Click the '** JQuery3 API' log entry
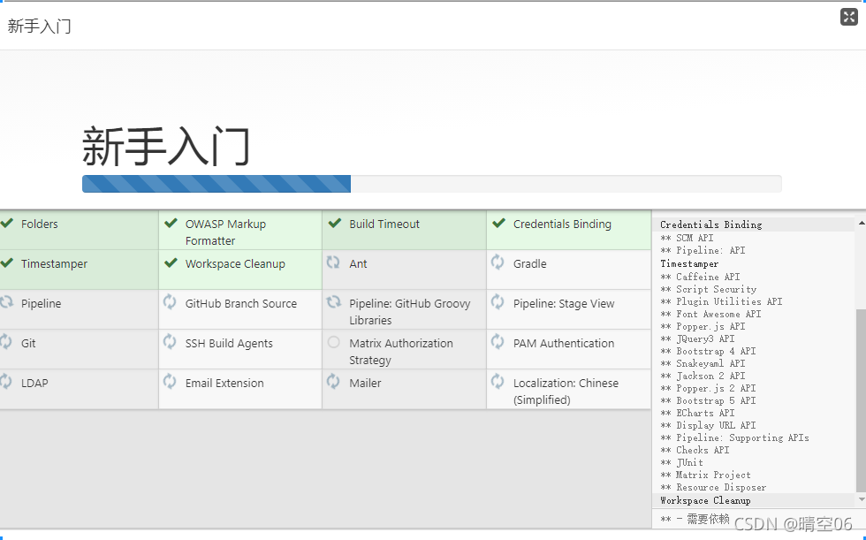 coord(697,339)
